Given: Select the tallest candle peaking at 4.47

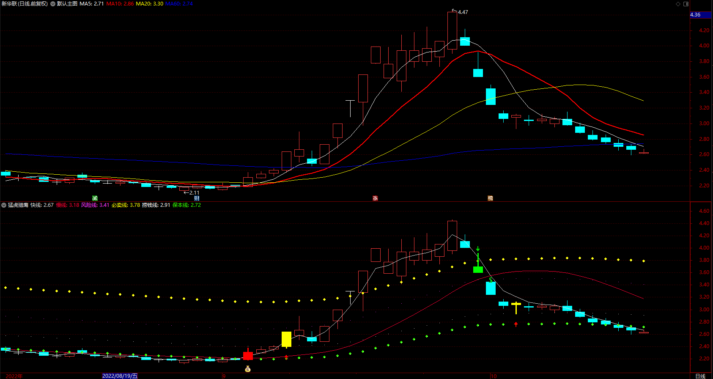Looking at the screenshot, I should point(452,30).
